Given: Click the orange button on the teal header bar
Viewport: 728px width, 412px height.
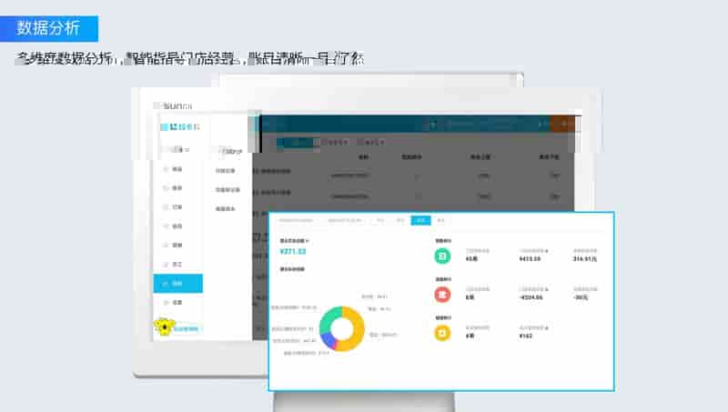Looking at the screenshot, I should pos(562,124).
